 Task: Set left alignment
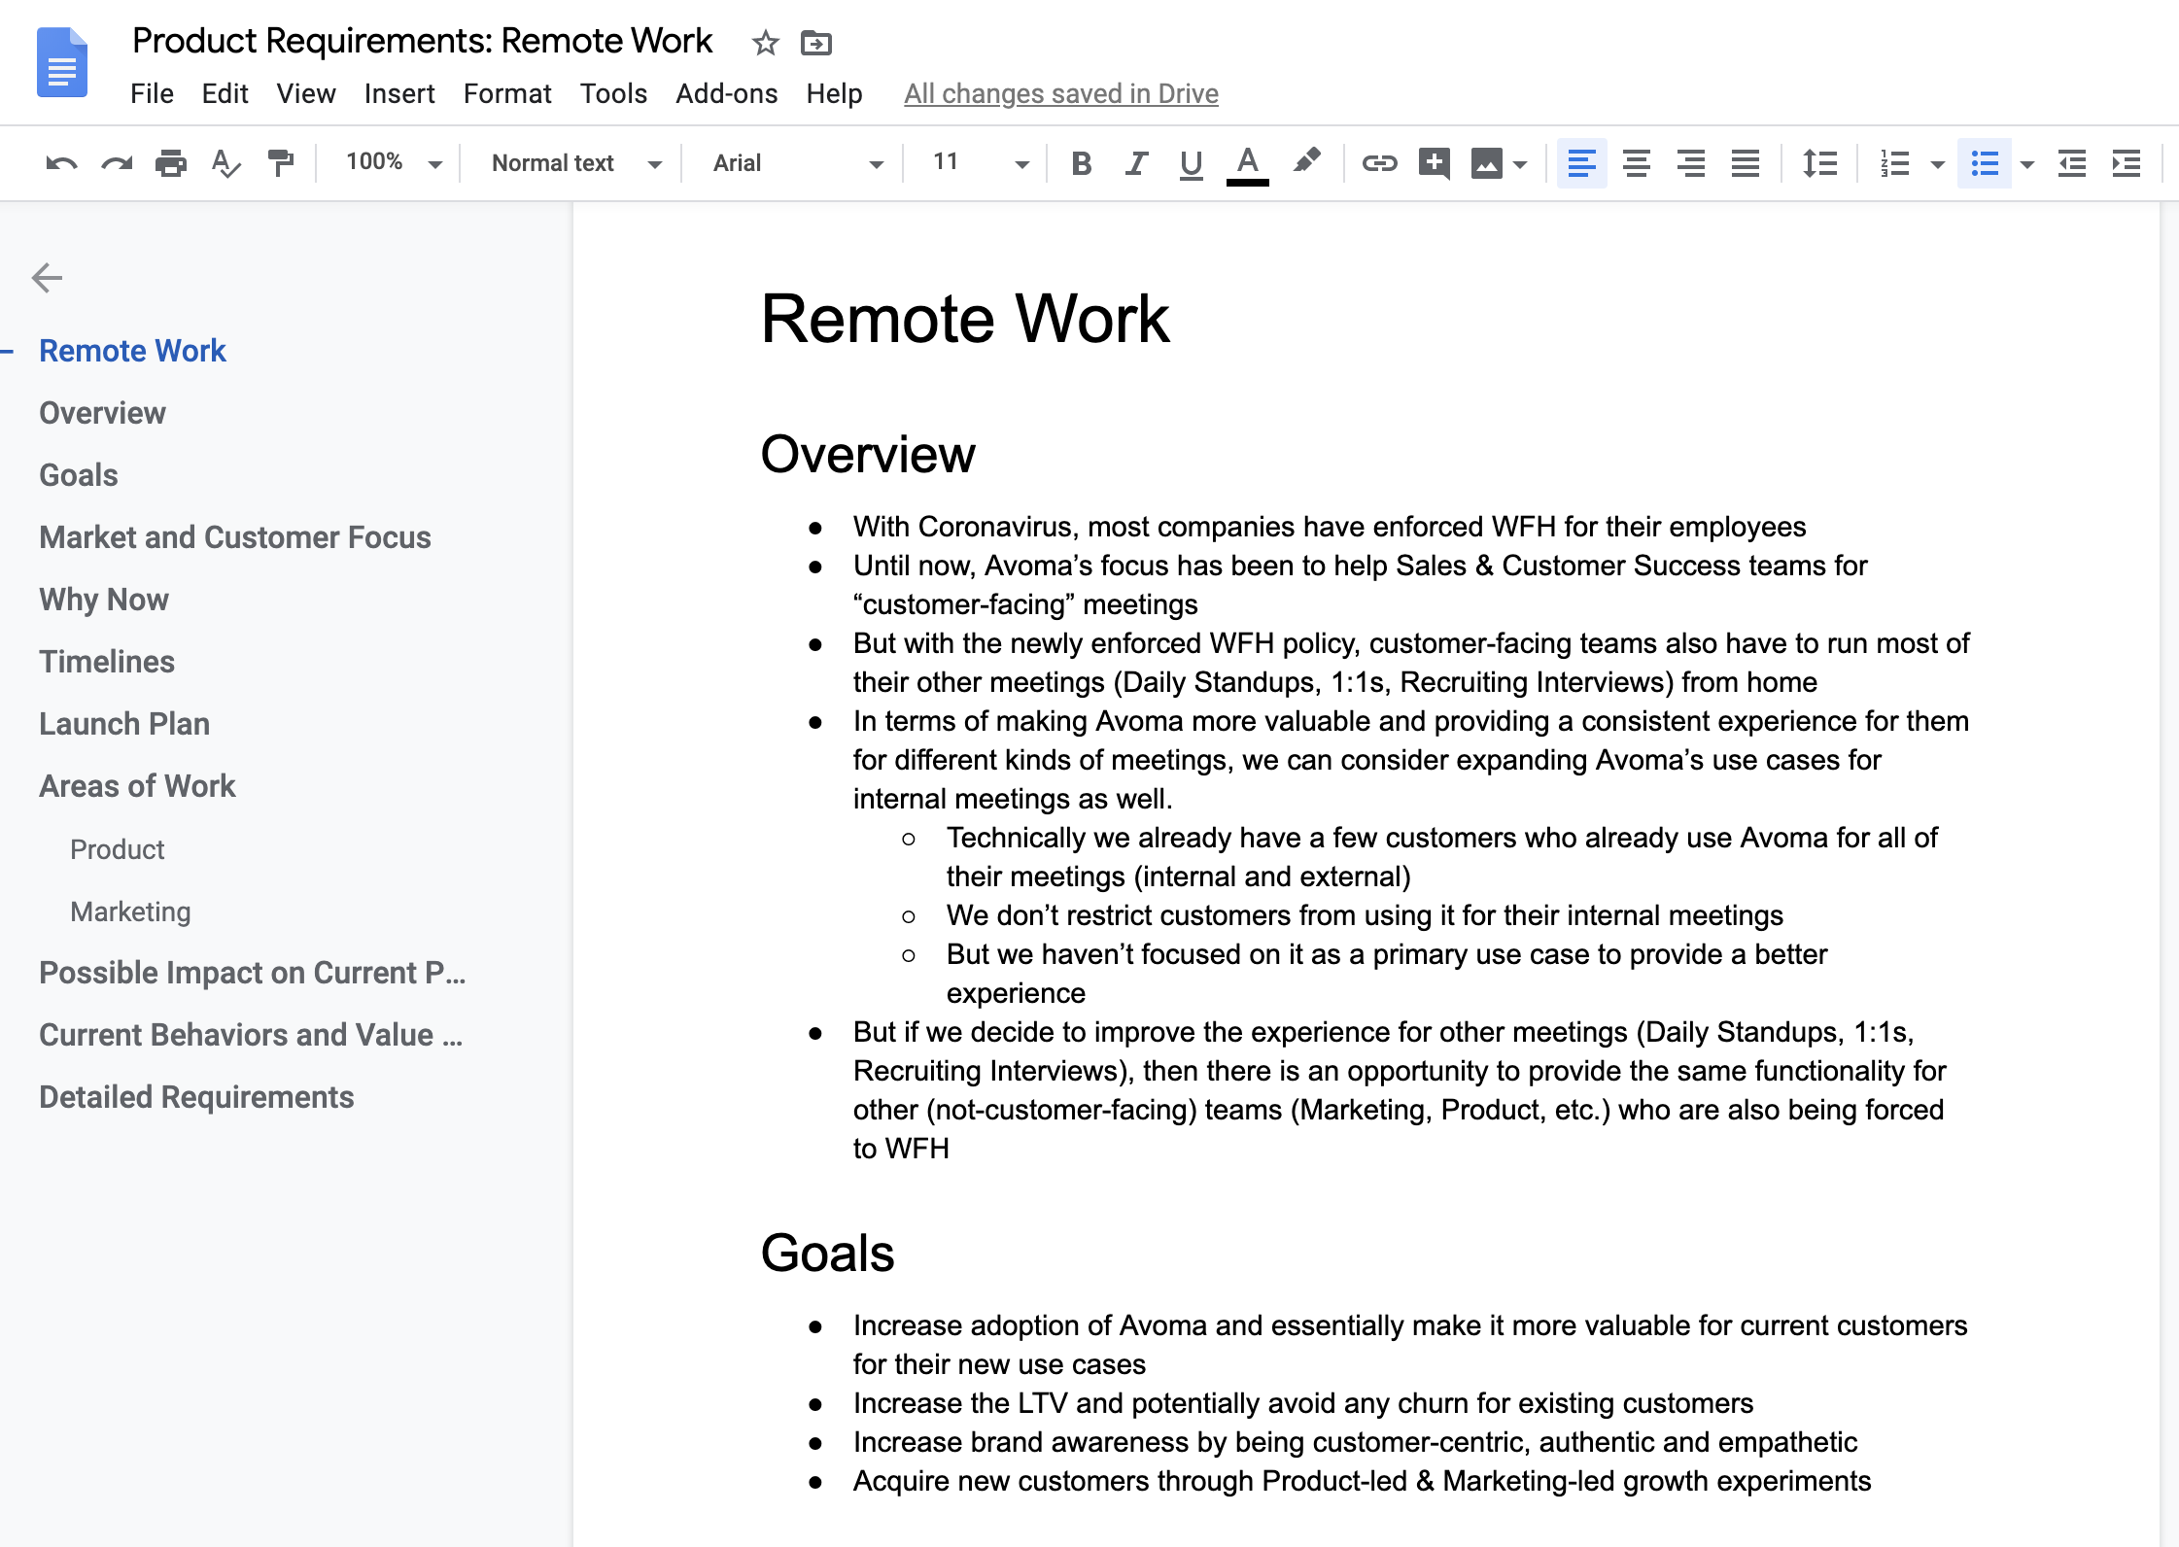pos(1581,163)
